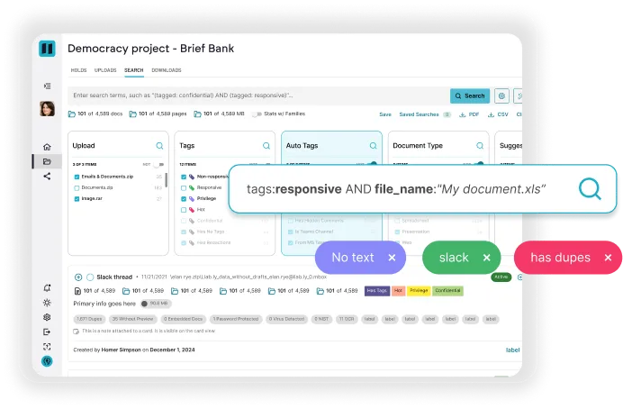Click the teal Search button
The image size is (623, 409).
[470, 95]
